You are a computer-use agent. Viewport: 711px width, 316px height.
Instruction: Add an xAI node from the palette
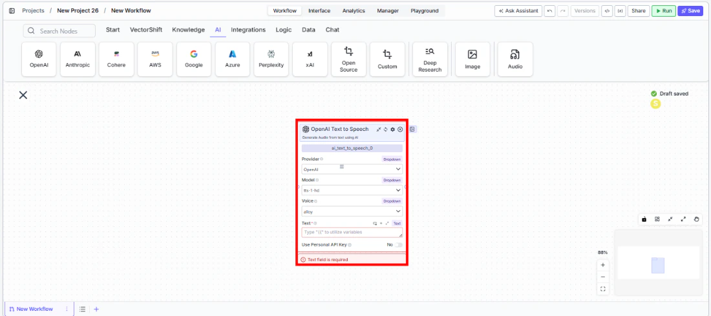tap(310, 59)
